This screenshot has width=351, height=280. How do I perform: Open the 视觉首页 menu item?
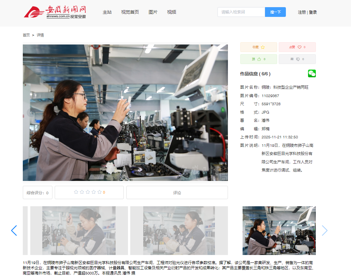pyautogui.click(x=130, y=12)
